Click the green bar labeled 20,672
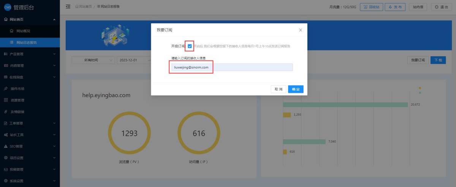The image size is (456, 187). 346,105
